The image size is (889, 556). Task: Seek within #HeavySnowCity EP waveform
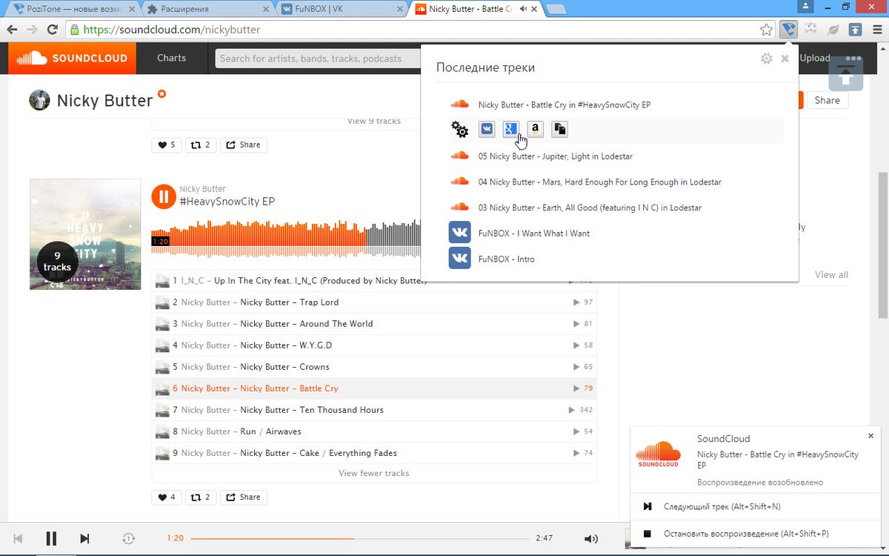pos(285,240)
